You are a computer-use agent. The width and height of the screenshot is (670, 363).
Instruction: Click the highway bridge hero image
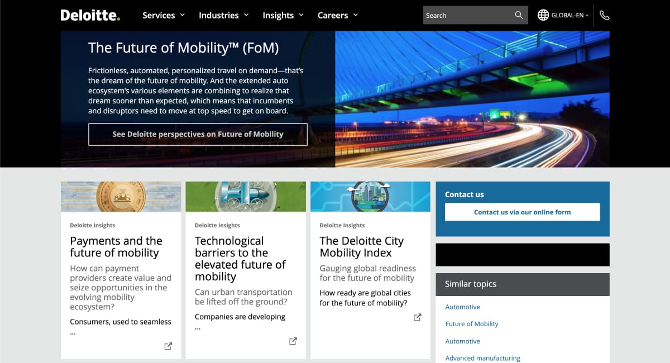click(x=472, y=99)
